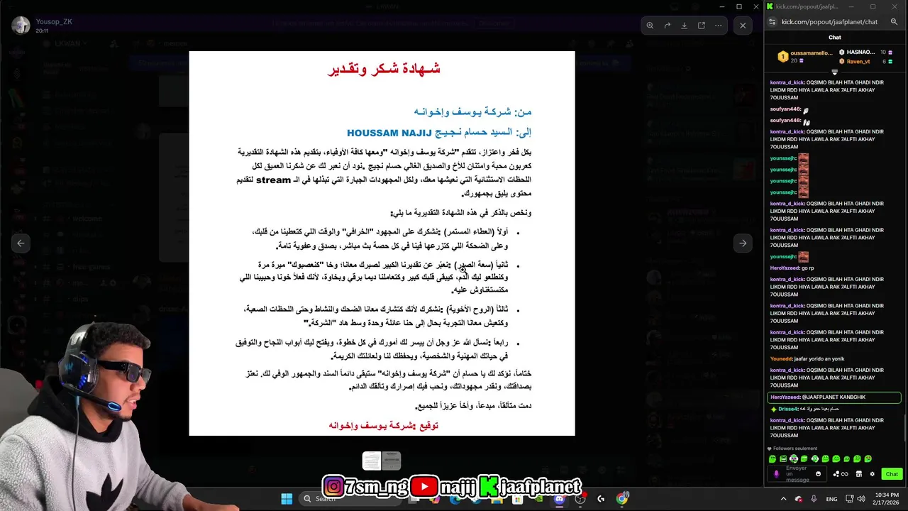This screenshot has height=511, width=908.
Task: Zoom into the image with the magnifier icon
Action: point(650,26)
